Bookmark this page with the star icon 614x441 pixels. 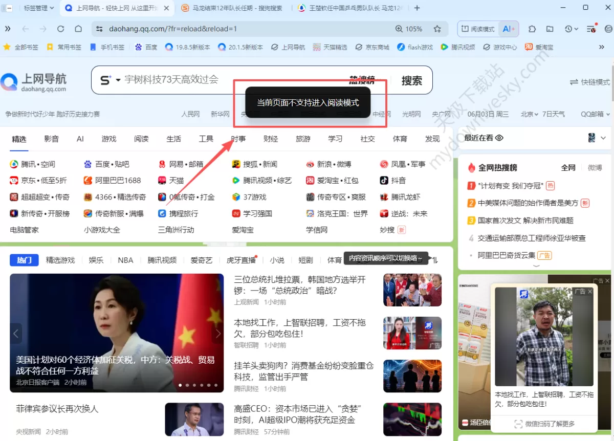437,29
